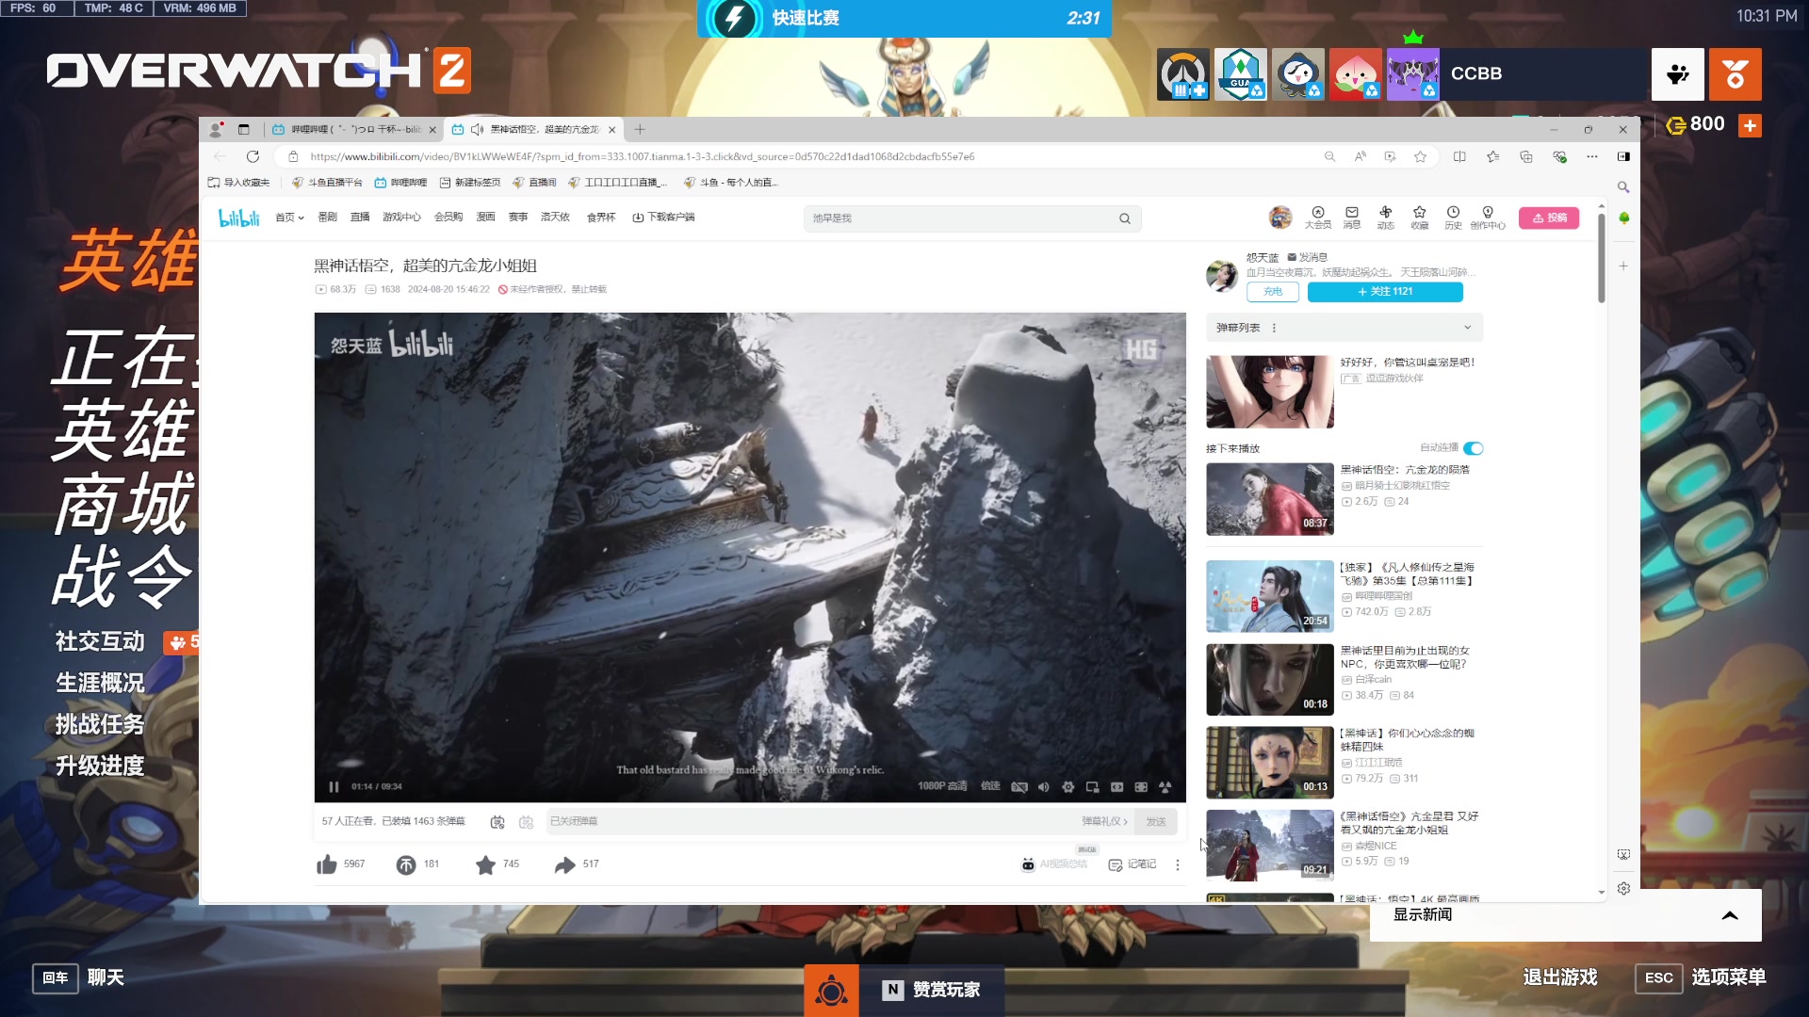Image resolution: width=1809 pixels, height=1017 pixels.
Task: Give a coin to the video
Action: coord(406,864)
